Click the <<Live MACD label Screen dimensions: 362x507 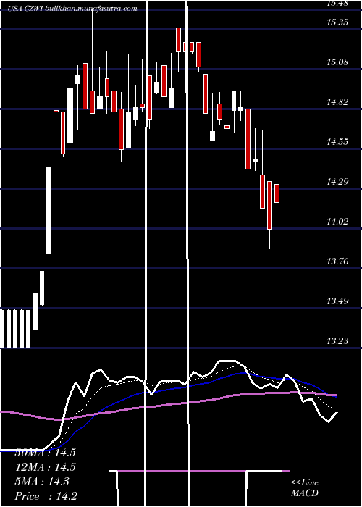point(305,488)
